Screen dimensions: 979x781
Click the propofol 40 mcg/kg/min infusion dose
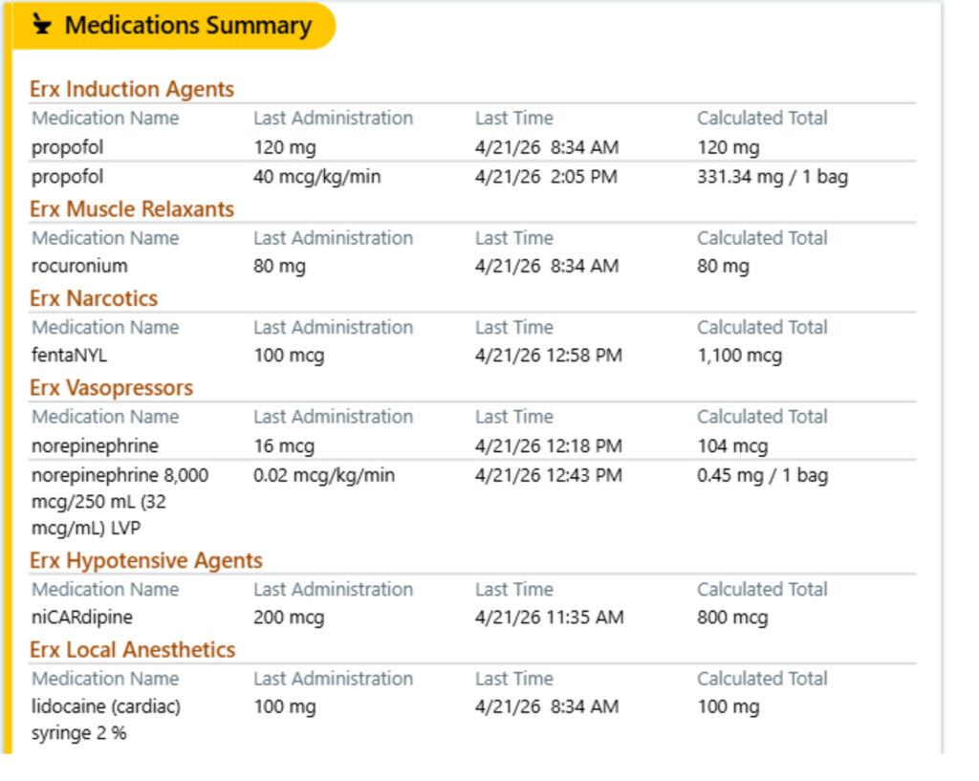[x=316, y=177]
